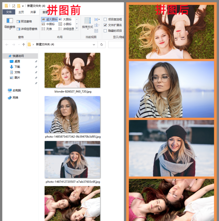Expand the address bar history chevron
The image size is (219, 221).
point(94,45)
